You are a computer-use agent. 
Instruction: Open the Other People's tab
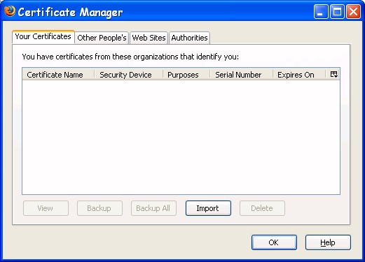coord(102,38)
